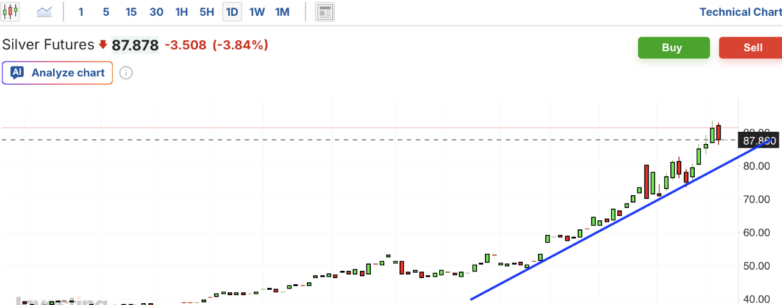This screenshot has width=782, height=305.
Task: Select the 1M timeframe
Action: click(x=282, y=12)
